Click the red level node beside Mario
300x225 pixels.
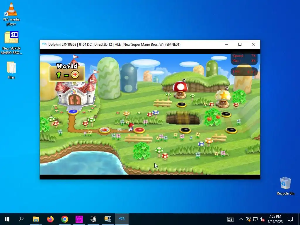point(139,130)
